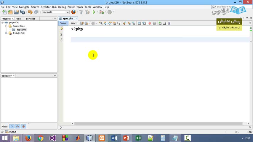
Task: Click Previous Bookmark icon
Action: pos(124,23)
